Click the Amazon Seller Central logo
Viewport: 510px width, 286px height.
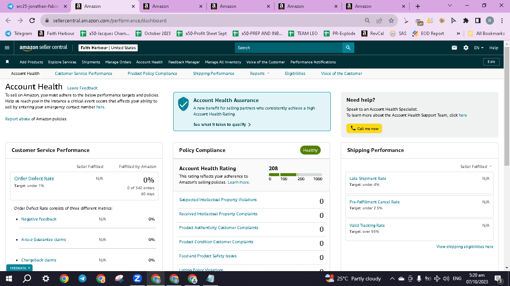click(44, 47)
